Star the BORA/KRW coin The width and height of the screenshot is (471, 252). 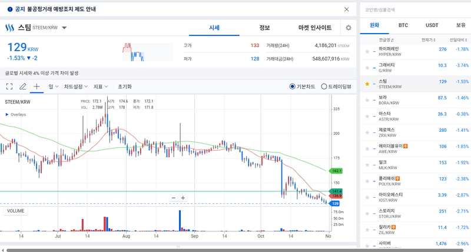367,100
